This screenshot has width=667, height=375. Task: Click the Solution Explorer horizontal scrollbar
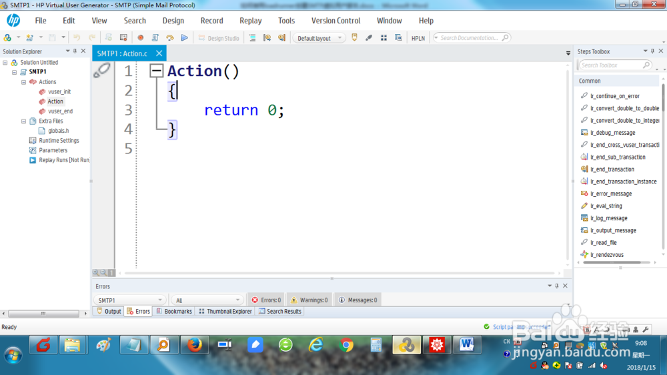(44, 314)
